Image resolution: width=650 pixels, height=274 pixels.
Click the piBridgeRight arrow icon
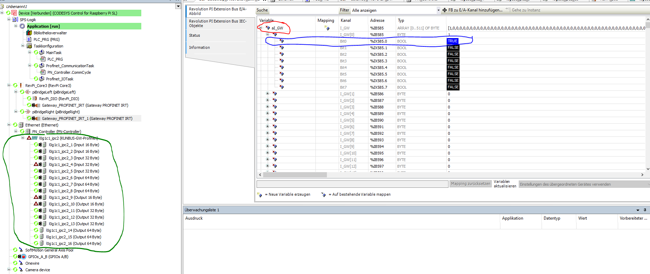28,112
